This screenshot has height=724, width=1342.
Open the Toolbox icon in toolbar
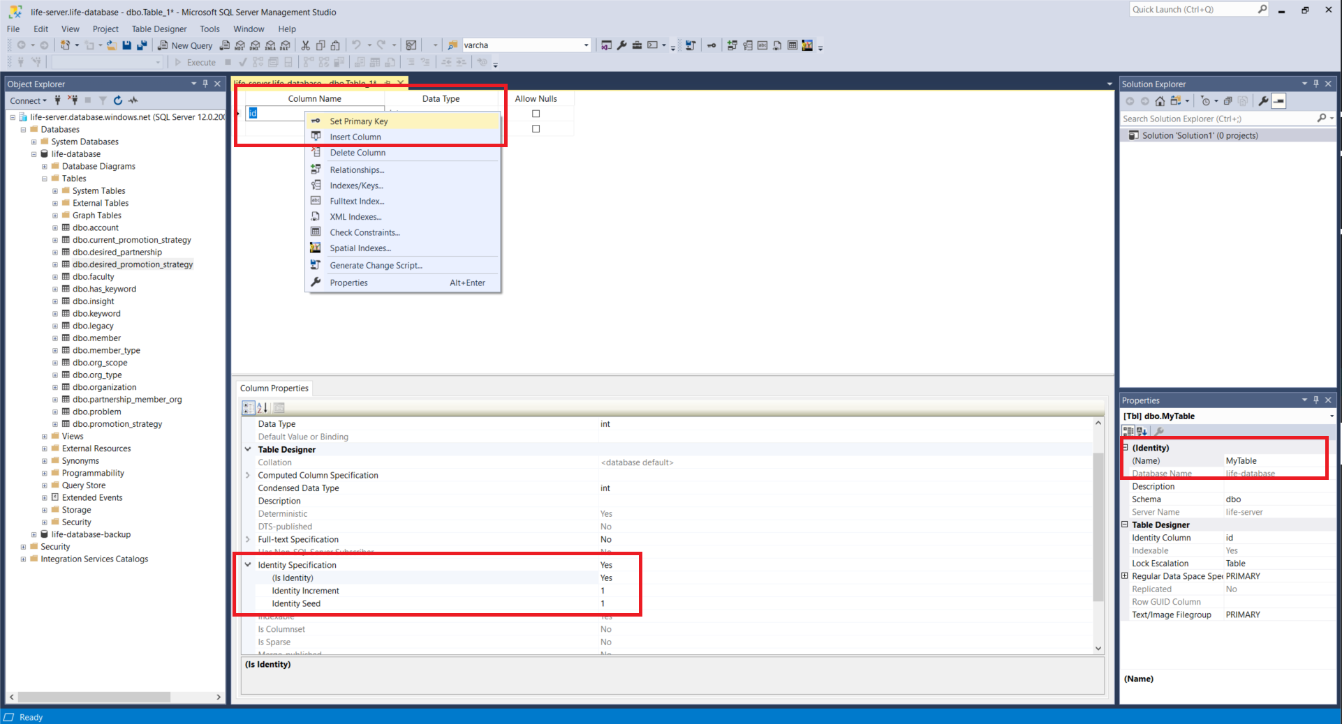coord(637,45)
